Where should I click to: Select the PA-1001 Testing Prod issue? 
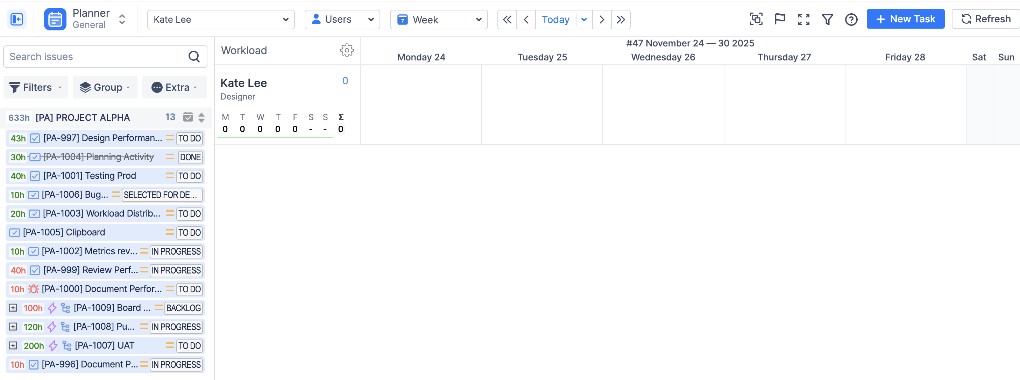(90, 176)
